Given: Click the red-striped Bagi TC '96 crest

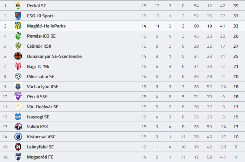Looking at the screenshot, I should pos(18,66).
